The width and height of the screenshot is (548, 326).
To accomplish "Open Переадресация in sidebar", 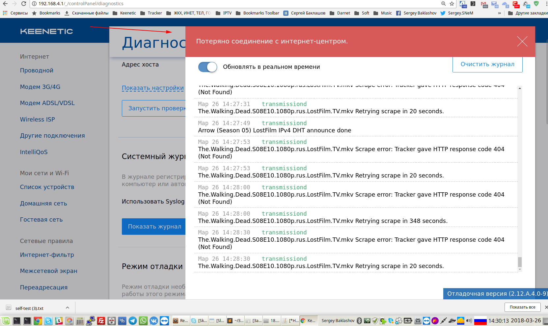I will (x=44, y=287).
